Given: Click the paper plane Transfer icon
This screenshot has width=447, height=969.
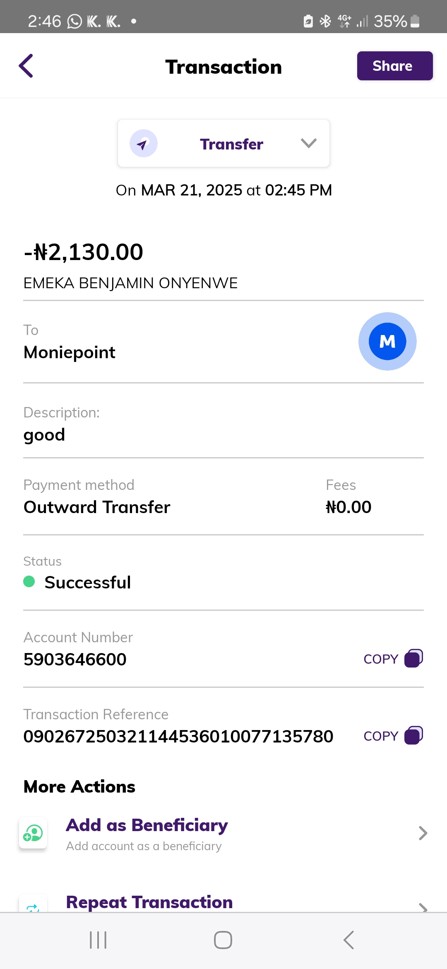Looking at the screenshot, I should point(143,144).
